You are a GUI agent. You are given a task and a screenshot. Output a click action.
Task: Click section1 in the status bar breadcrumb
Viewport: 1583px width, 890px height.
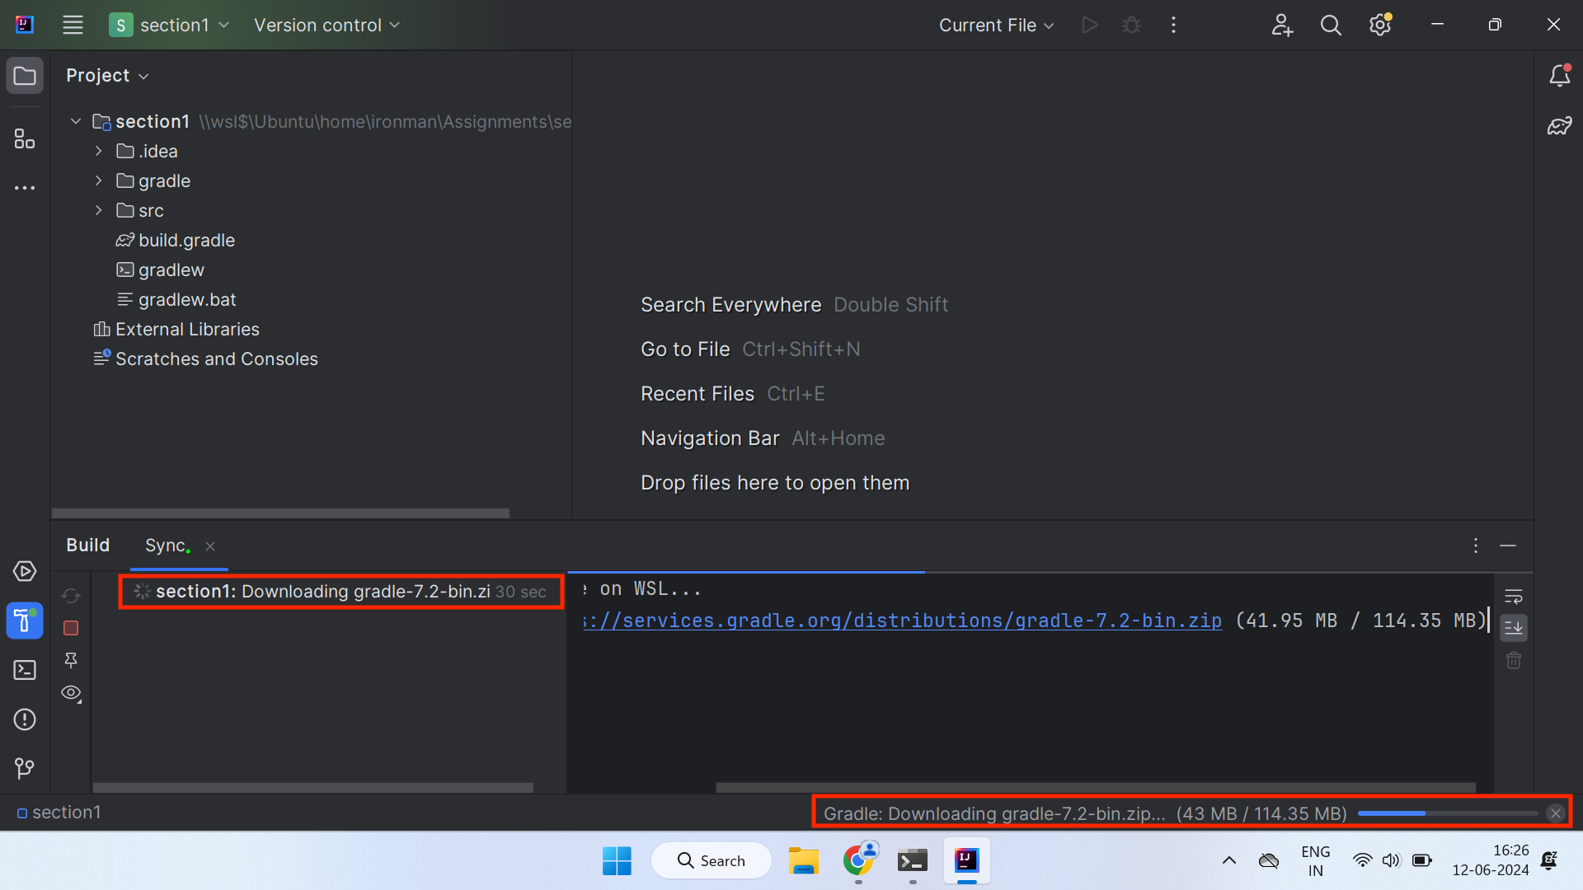pyautogui.click(x=59, y=813)
